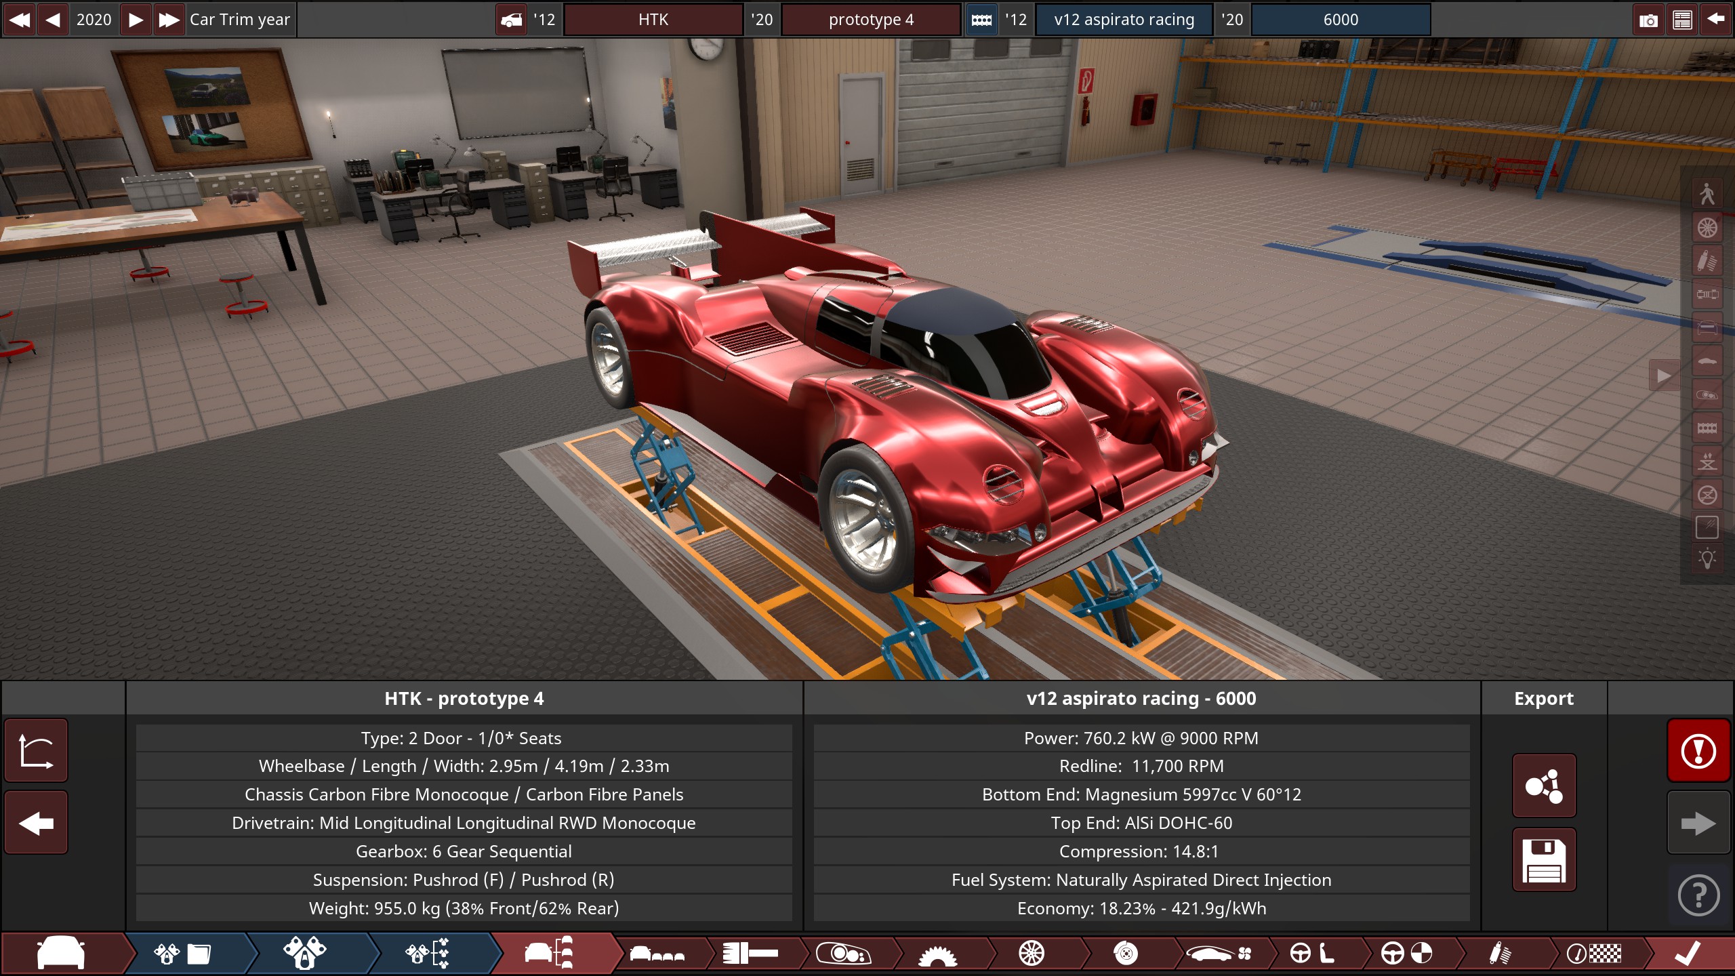Open help with the question mark
1735x976 pixels.
(1698, 895)
